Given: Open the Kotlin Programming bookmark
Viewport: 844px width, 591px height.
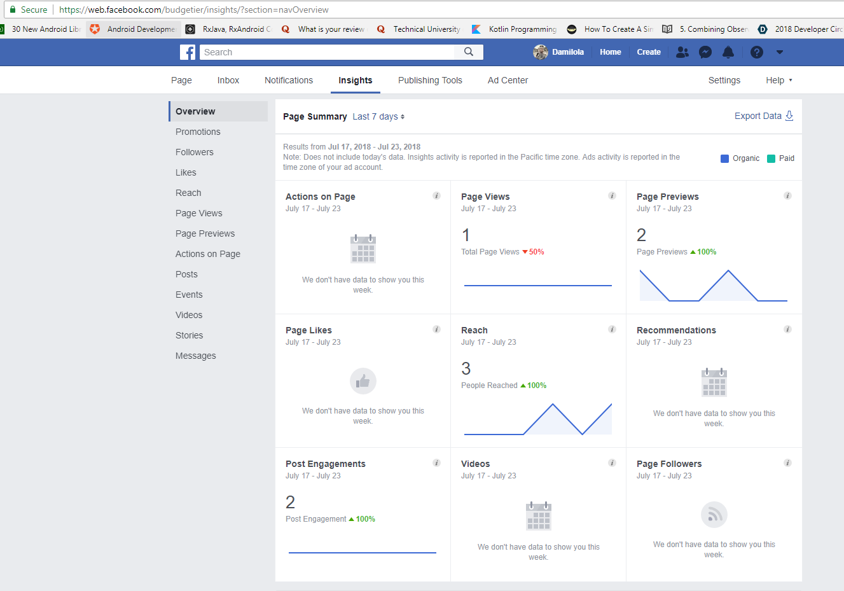Looking at the screenshot, I should tap(514, 29).
